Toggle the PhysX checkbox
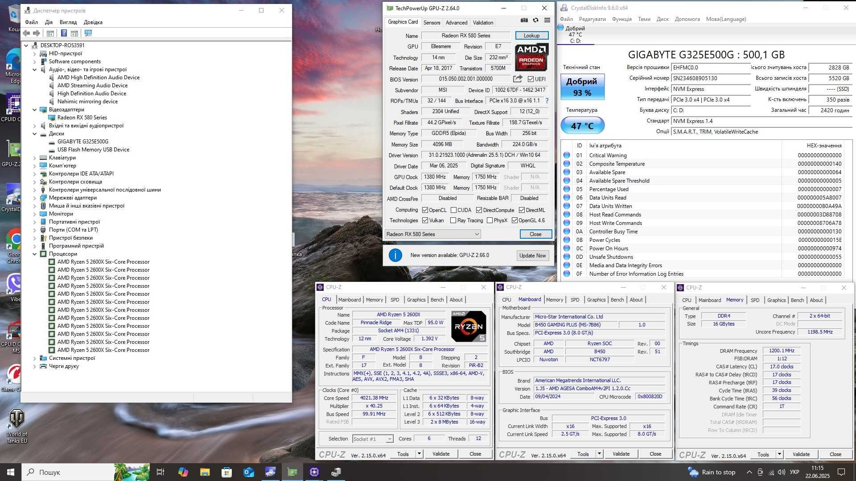856x481 pixels. click(x=490, y=220)
